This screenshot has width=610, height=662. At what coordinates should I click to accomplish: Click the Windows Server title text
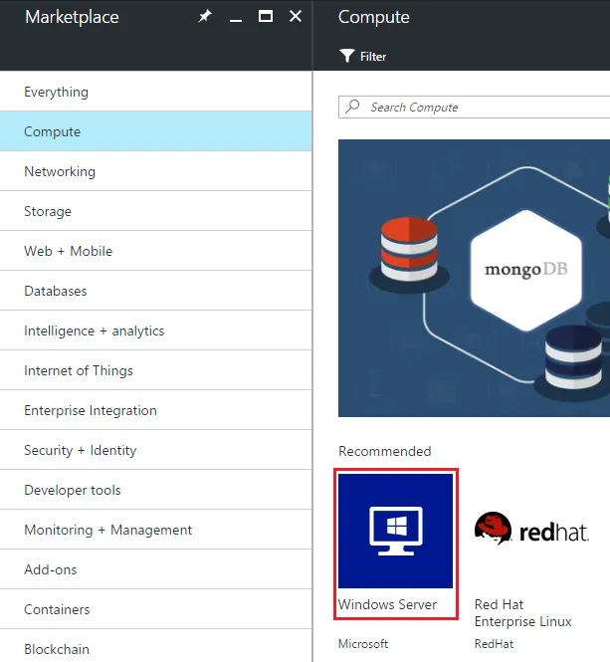[x=387, y=604]
